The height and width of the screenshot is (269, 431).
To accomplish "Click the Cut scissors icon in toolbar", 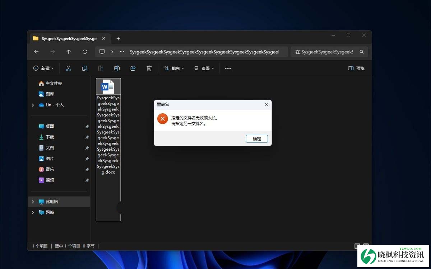I will tap(68, 68).
